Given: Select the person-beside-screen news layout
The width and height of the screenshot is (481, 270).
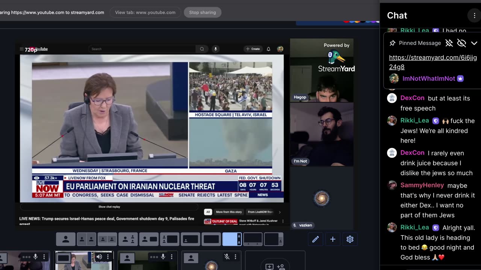Looking at the screenshot, I should point(149,239).
